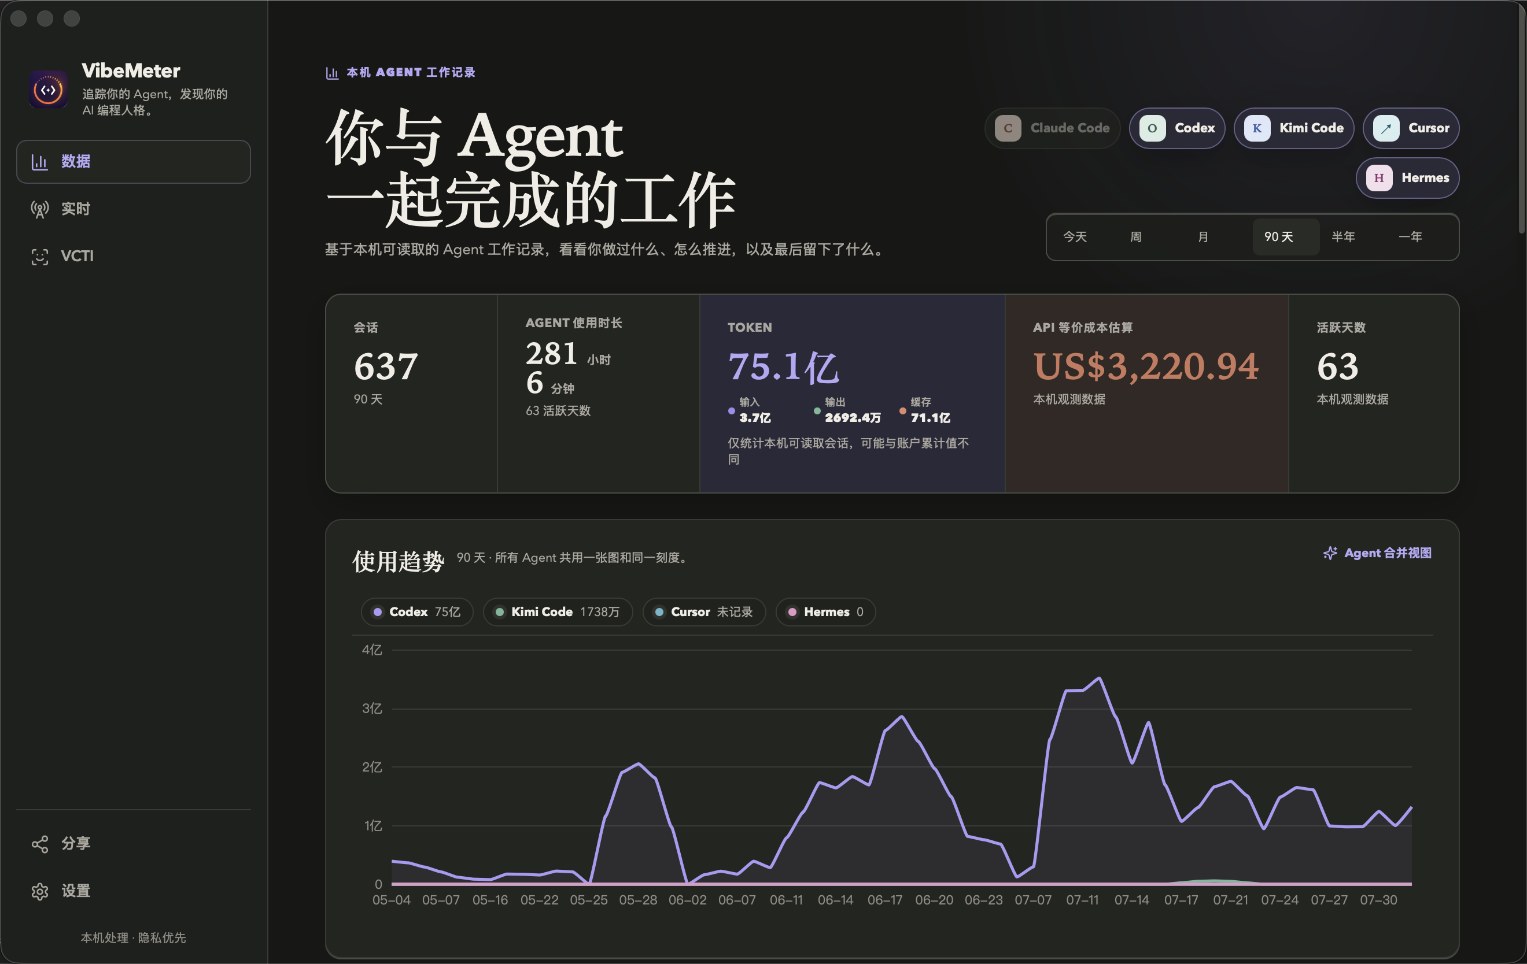Toggle Hermes 0 series in legend
The width and height of the screenshot is (1527, 964).
(825, 612)
